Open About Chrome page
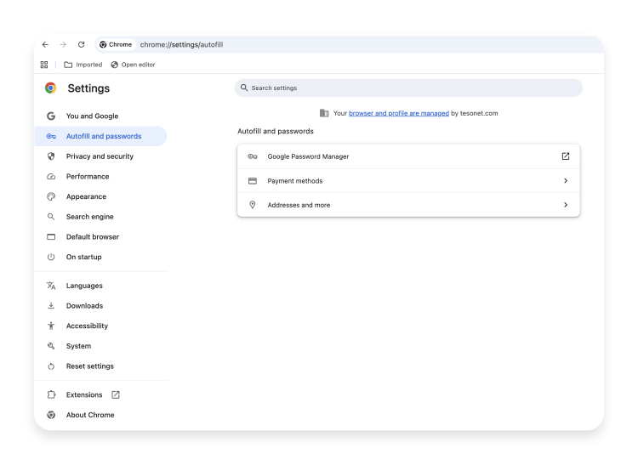Viewport: 638px width, 465px height. point(101,415)
